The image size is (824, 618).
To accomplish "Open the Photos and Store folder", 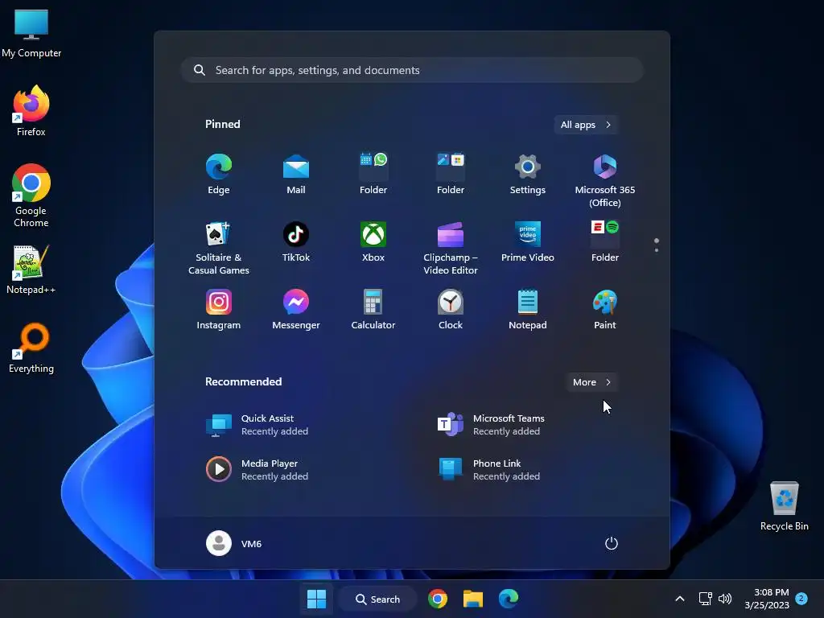I will tap(451, 175).
